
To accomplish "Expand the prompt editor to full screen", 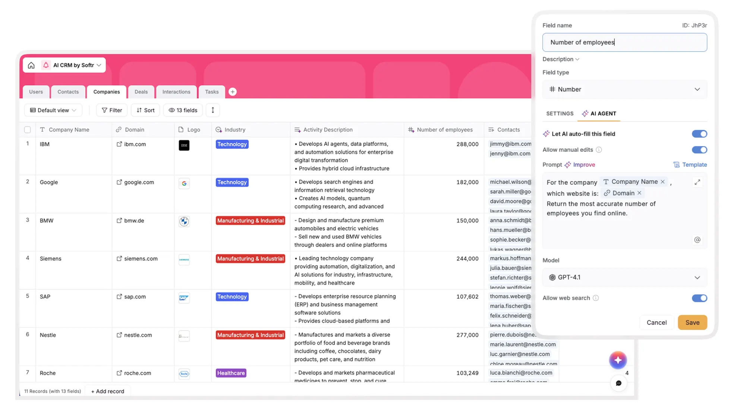I will pyautogui.click(x=697, y=182).
